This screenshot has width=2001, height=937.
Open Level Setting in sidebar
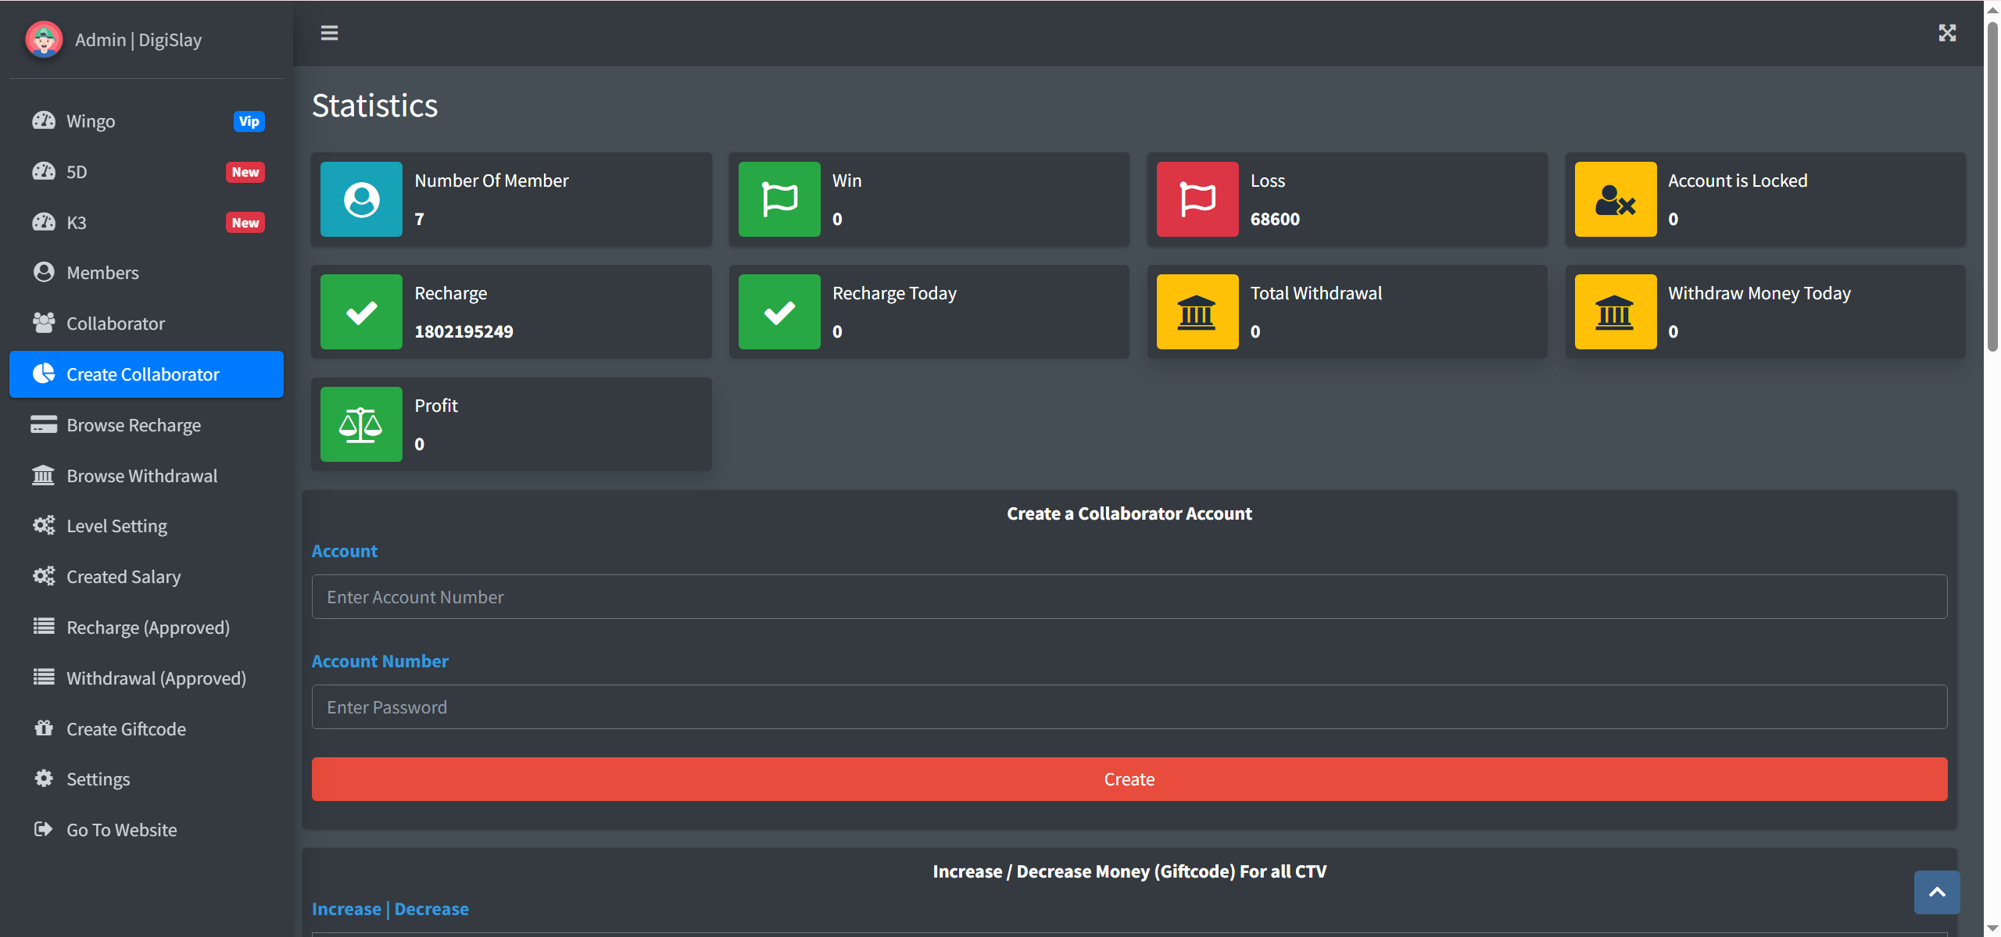coord(116,526)
